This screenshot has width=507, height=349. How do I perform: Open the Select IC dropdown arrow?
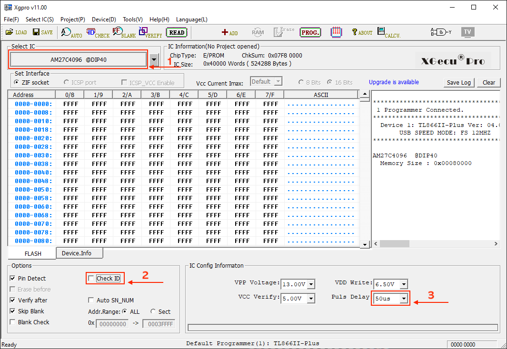click(x=154, y=59)
